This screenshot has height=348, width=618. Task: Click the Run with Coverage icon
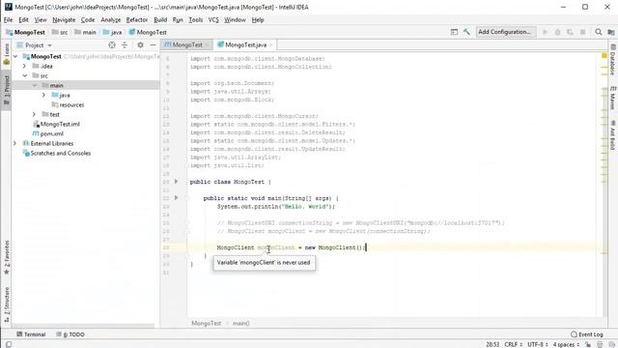coord(570,32)
